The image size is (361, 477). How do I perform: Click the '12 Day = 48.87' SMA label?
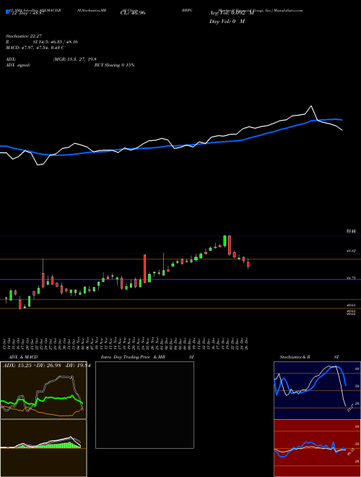coord(27,13)
